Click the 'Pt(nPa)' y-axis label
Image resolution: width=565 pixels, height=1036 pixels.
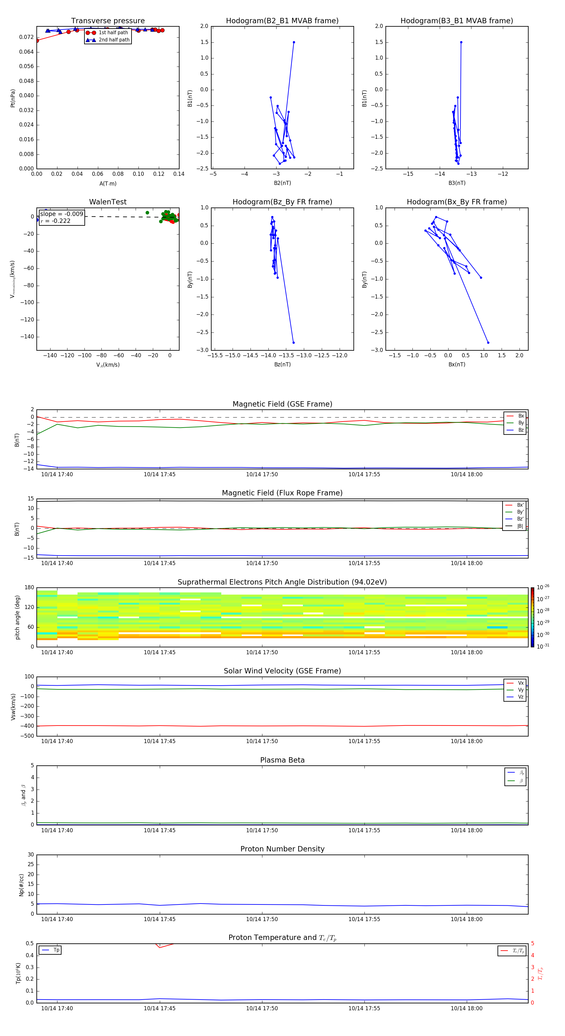[x=13, y=98]
